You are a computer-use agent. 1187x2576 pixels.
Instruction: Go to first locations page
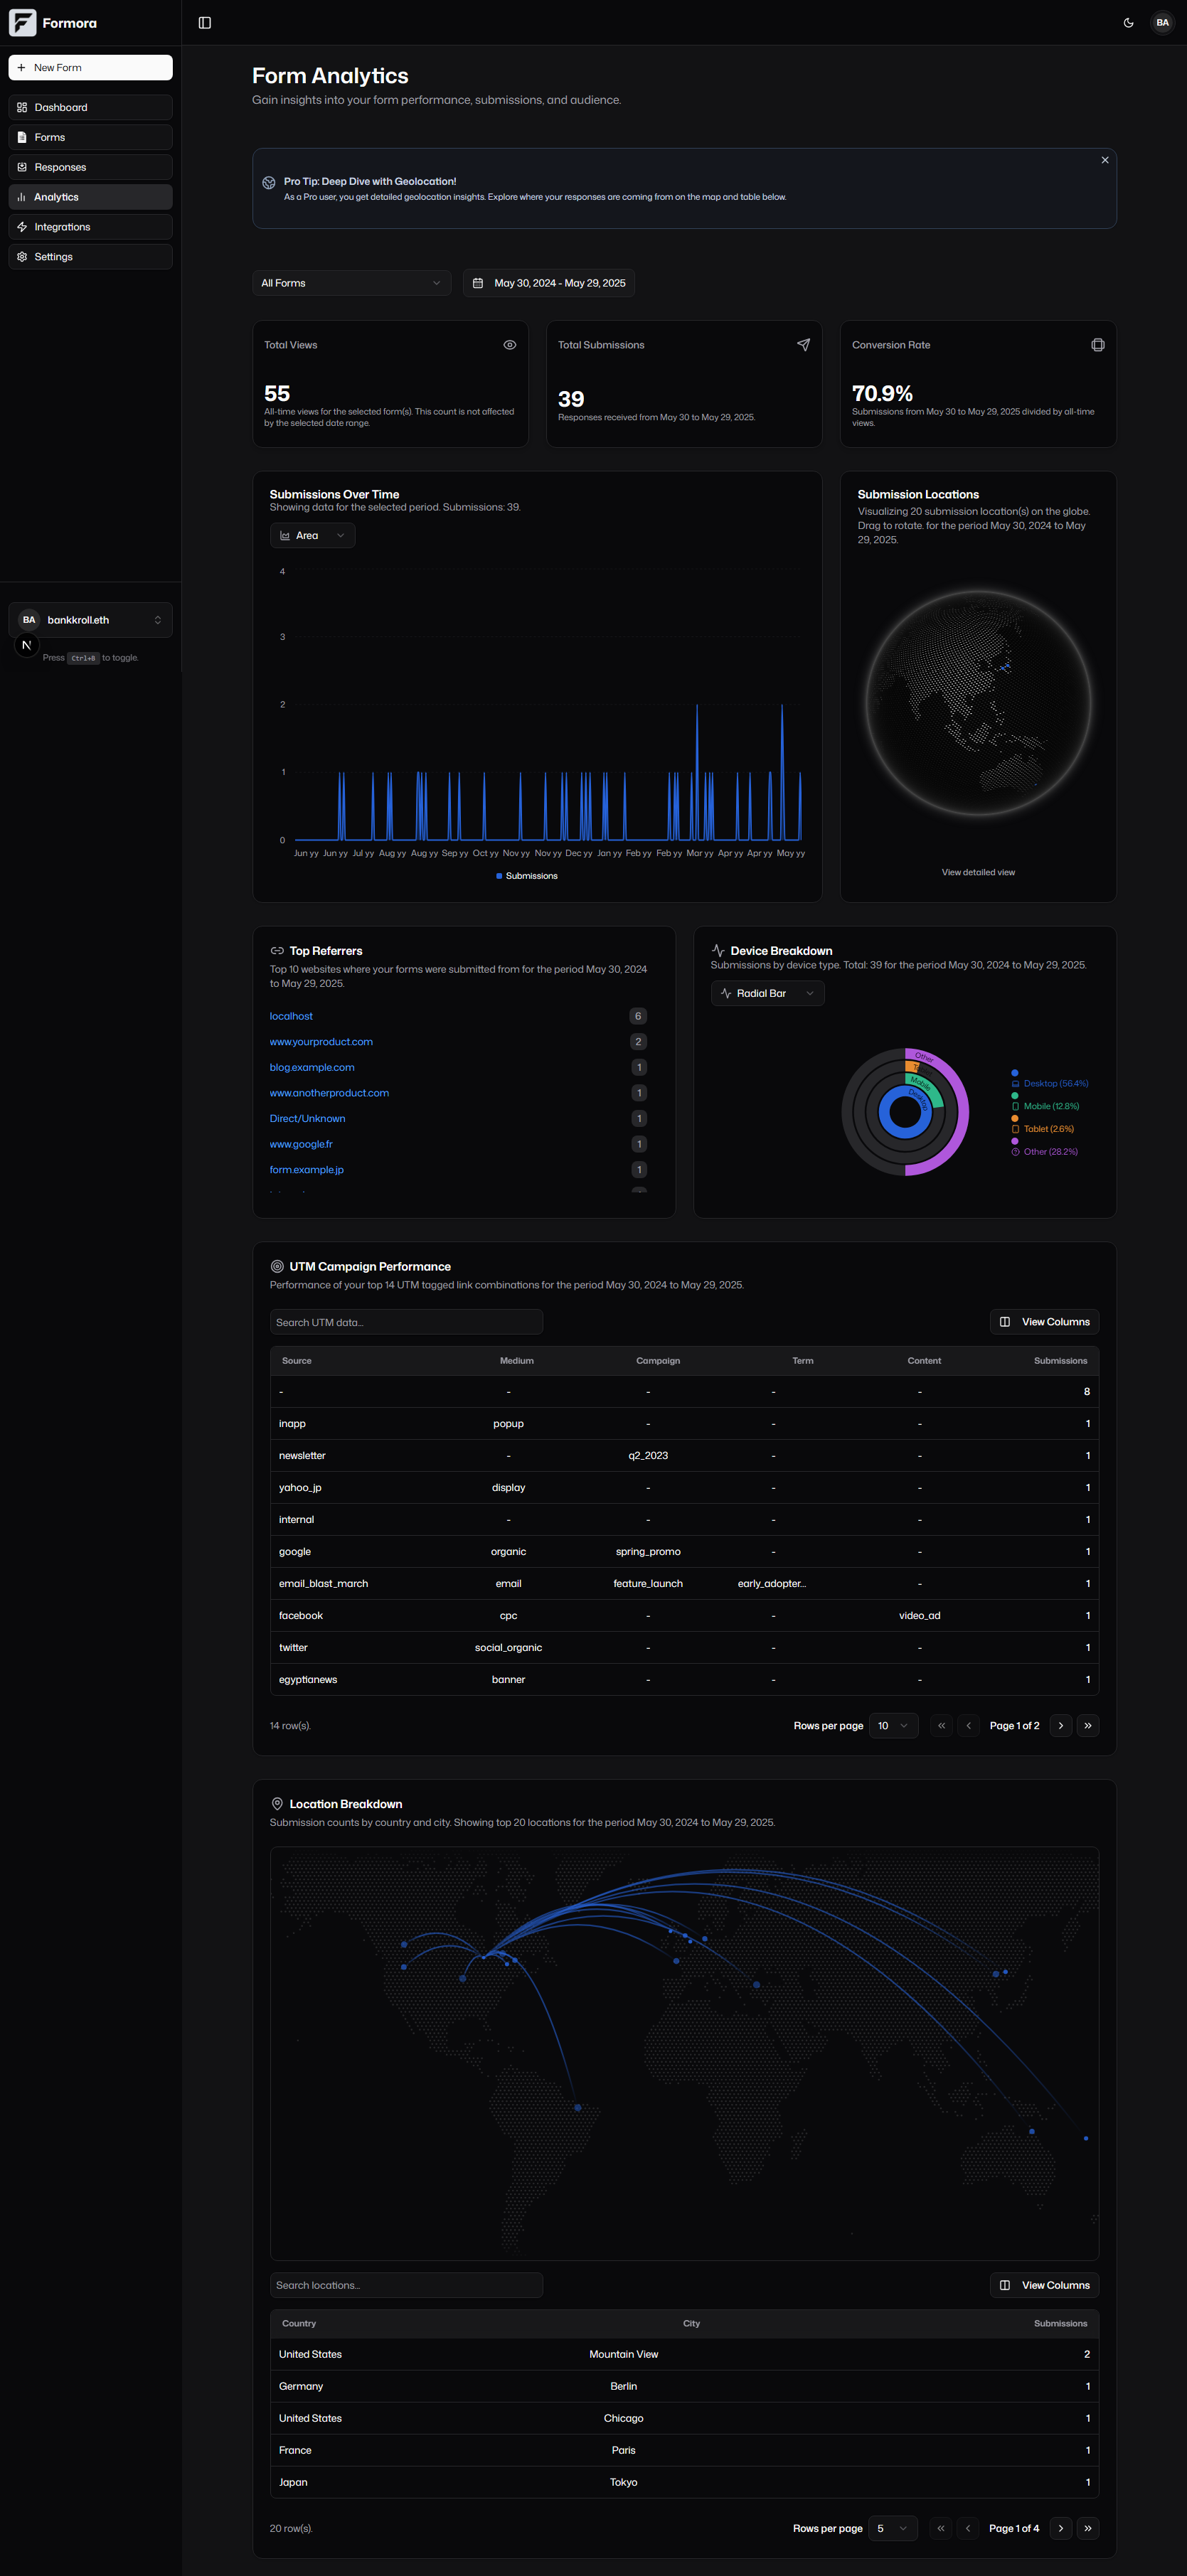(x=941, y=2529)
